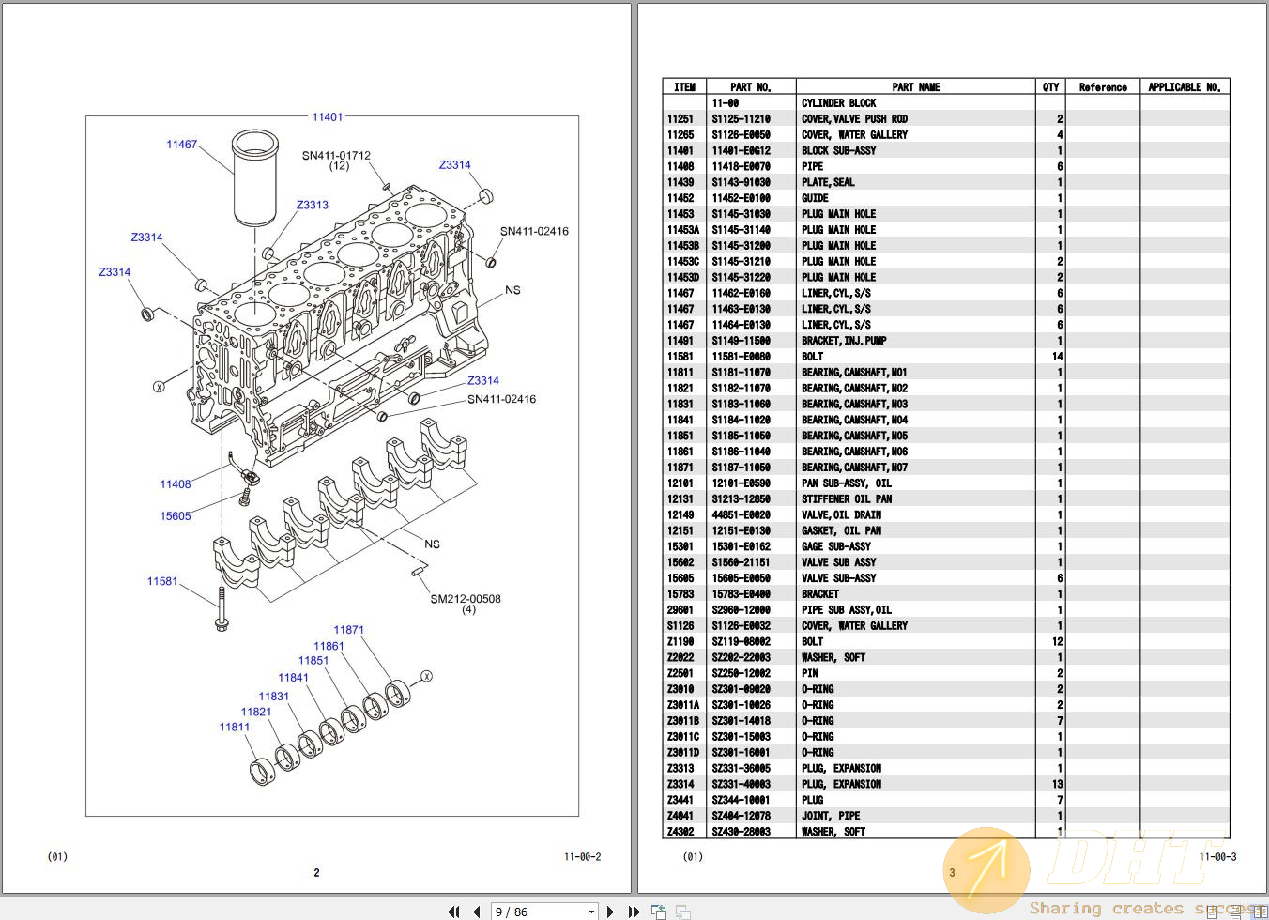Click item number Z3011B
Screen dimensions: 1269x920
683,721
